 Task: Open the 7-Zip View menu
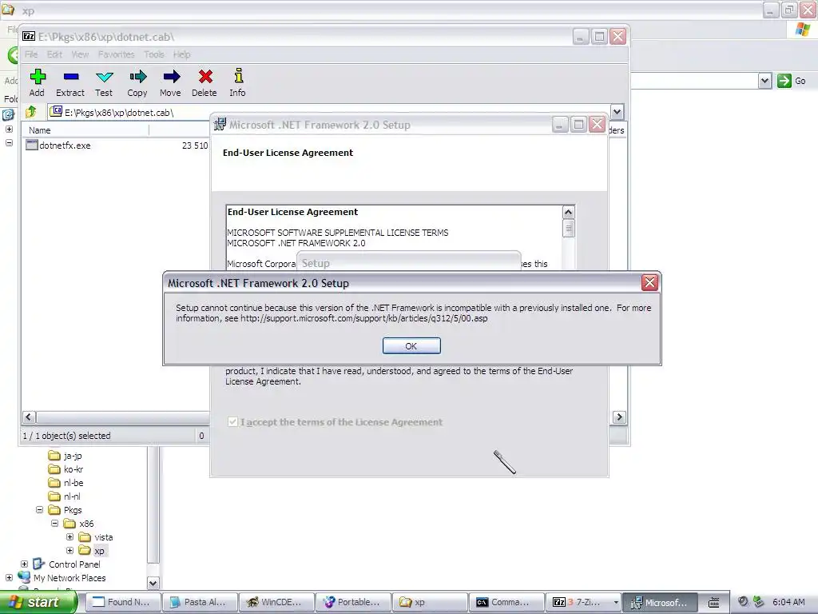point(80,54)
